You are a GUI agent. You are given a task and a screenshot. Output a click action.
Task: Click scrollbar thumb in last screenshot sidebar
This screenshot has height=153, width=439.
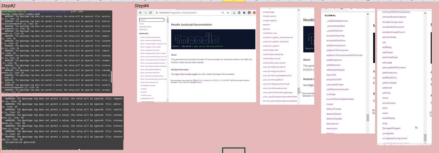click(425, 138)
